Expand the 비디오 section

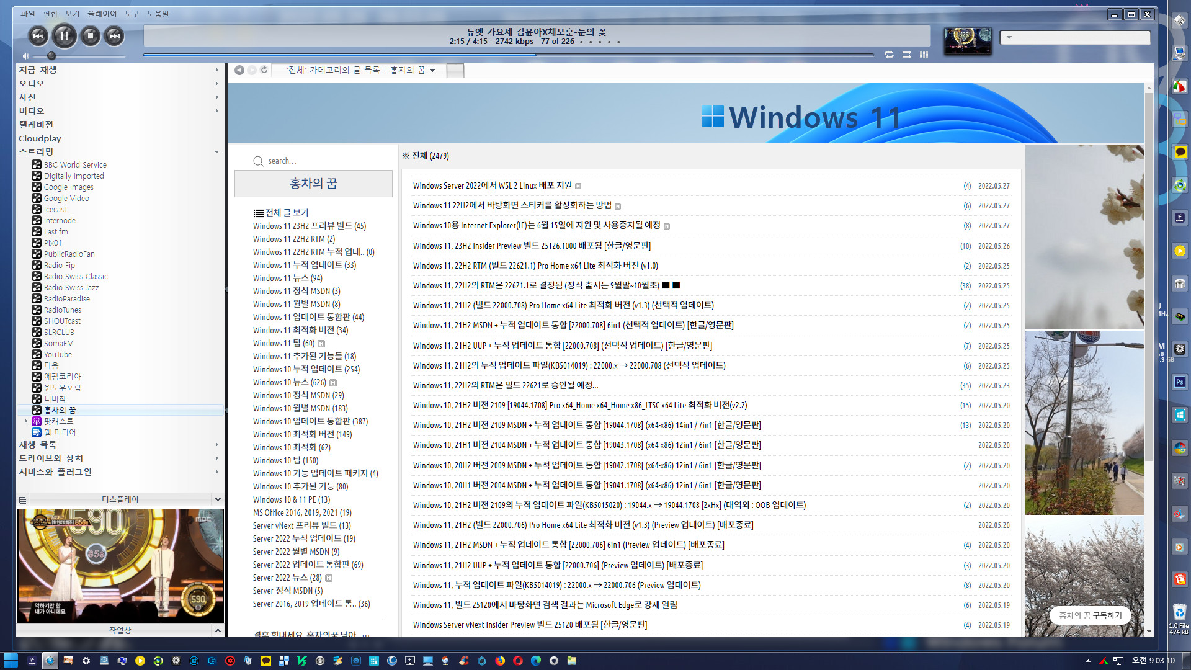click(216, 111)
